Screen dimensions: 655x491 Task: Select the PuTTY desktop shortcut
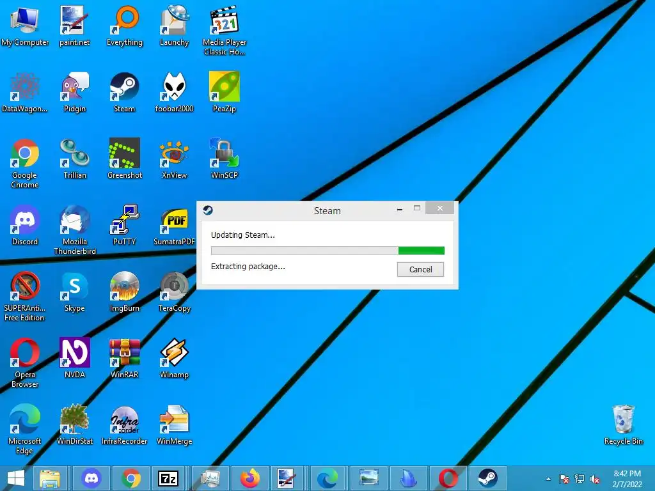[125, 226]
